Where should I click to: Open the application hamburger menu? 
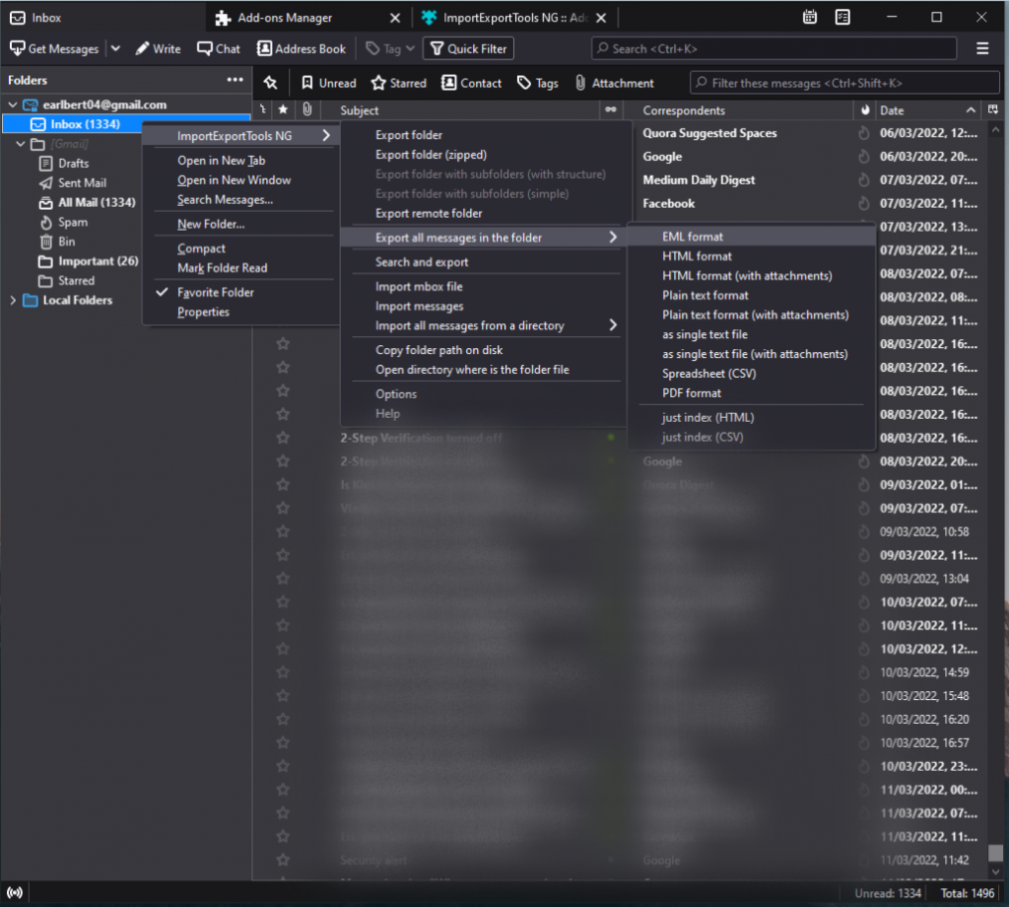(x=982, y=49)
